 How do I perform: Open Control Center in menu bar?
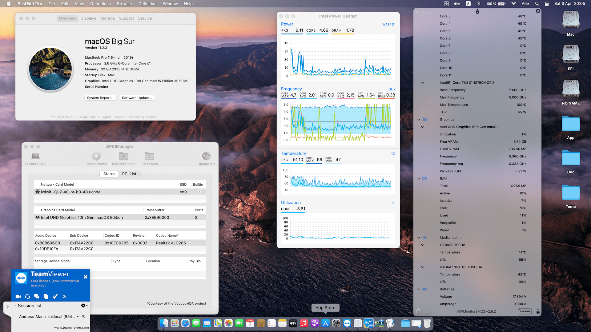(547, 4)
